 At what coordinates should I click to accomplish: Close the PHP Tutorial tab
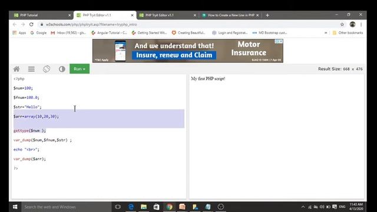[x=70, y=15]
